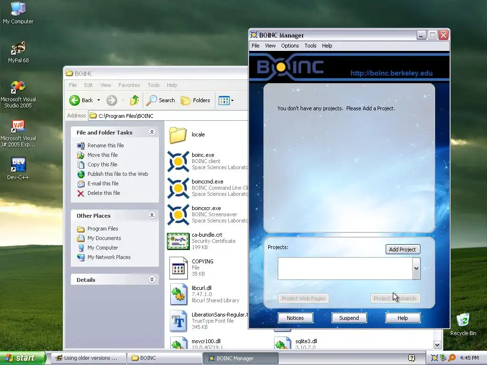Switch to the BOINC folder taskbar button
This screenshot has height=365, width=487.
point(164,358)
